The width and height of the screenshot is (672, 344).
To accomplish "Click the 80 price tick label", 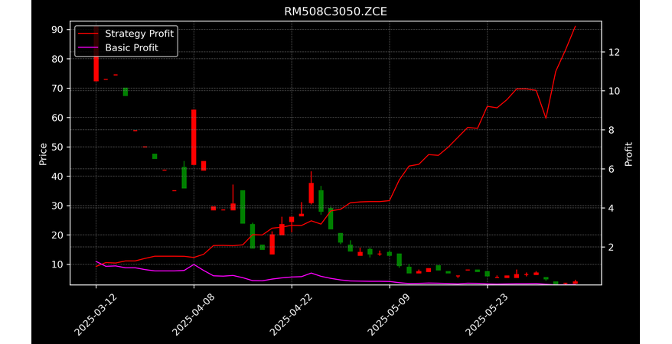I will [x=58, y=59].
